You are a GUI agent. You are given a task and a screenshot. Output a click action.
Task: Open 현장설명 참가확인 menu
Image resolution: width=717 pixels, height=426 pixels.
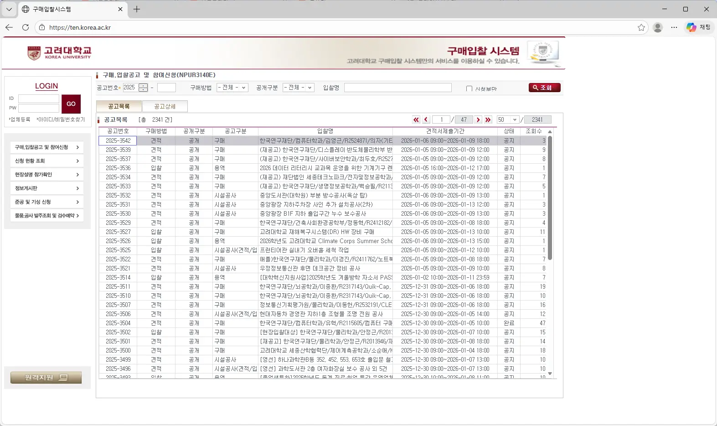pyautogui.click(x=46, y=175)
